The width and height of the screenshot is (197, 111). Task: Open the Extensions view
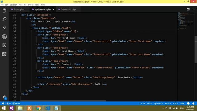click(4, 45)
